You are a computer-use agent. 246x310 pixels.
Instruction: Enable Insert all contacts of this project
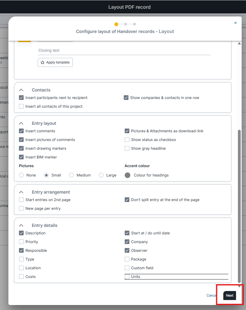click(x=21, y=106)
